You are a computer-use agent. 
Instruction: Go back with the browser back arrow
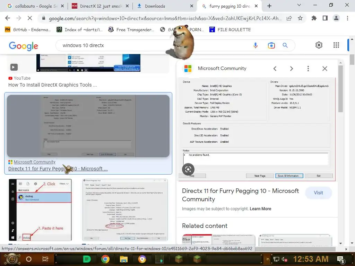[8, 18]
